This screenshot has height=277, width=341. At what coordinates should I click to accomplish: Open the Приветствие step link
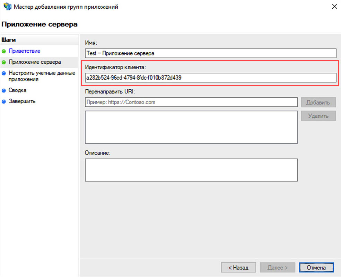point(25,51)
